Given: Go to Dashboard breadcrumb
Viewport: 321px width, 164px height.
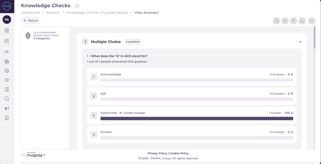Looking at the screenshot, I should click(30, 13).
